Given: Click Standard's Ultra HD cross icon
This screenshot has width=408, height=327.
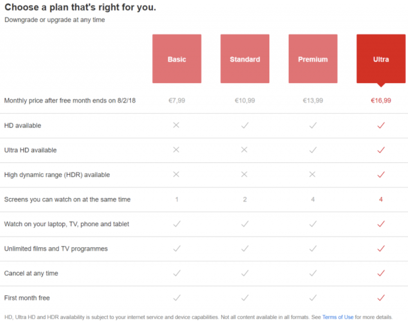Looking at the screenshot, I should [x=244, y=150].
